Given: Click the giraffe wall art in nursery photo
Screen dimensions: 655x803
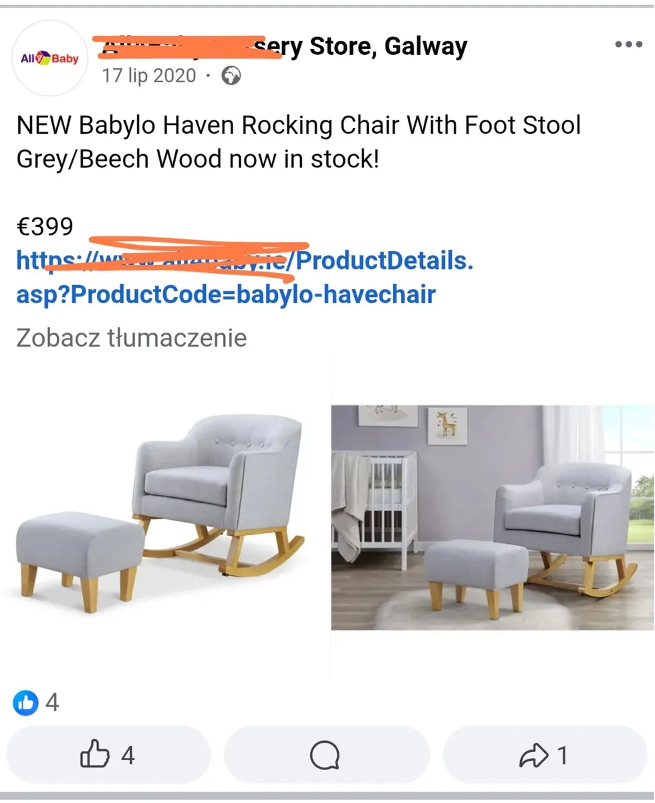Looking at the screenshot, I should pyautogui.click(x=446, y=426).
